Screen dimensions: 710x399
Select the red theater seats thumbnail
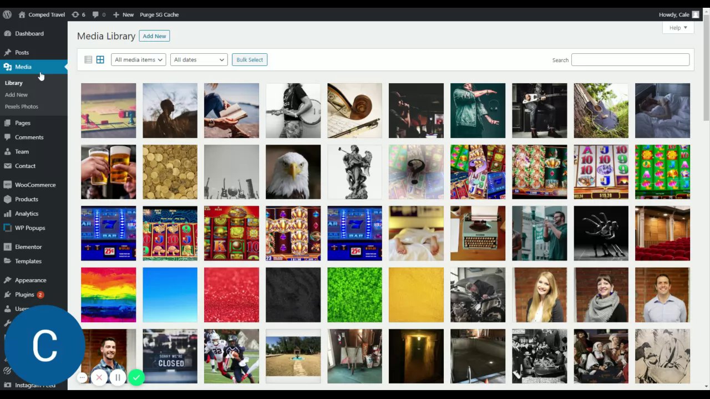coord(662,233)
